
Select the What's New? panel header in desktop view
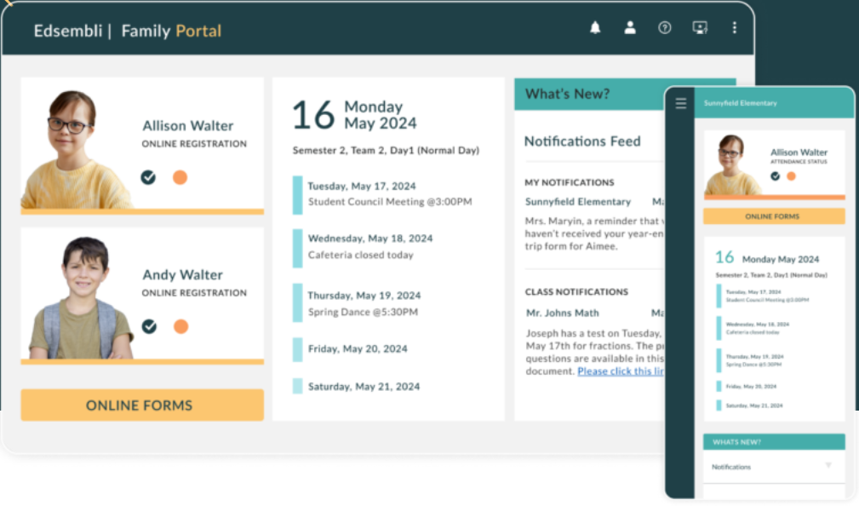[x=589, y=94]
